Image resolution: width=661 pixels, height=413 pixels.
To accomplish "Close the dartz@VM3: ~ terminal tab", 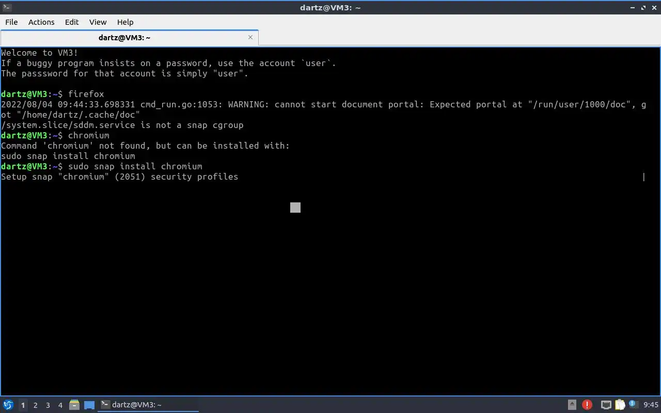I will (250, 37).
